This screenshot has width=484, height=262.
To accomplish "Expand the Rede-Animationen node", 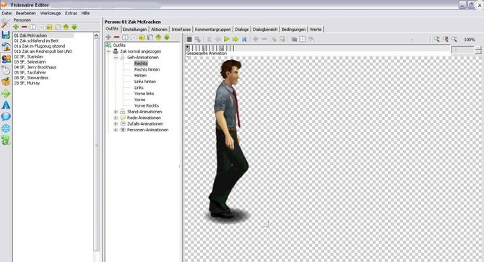I will pyautogui.click(x=116, y=118).
